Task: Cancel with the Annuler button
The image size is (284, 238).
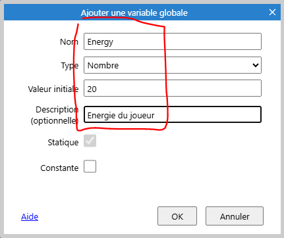Action: pyautogui.click(x=235, y=216)
